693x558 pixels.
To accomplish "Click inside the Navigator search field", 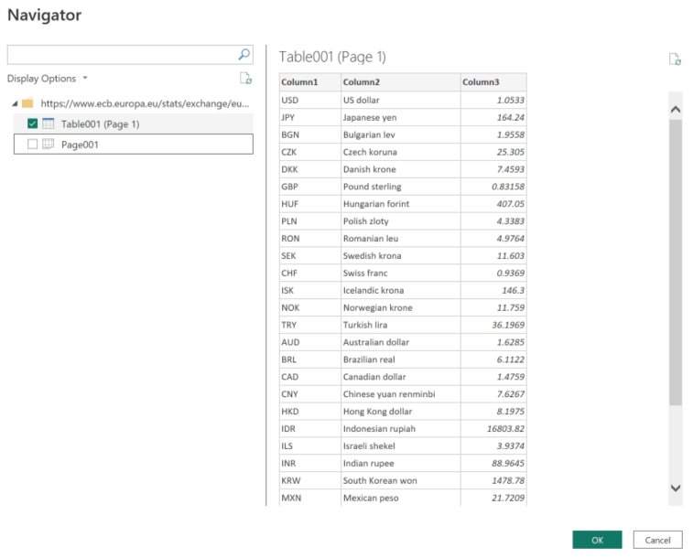I will (119, 54).
